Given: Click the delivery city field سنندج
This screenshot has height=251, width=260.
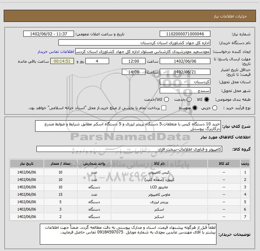Looking at the screenshot, I should coord(185,90).
